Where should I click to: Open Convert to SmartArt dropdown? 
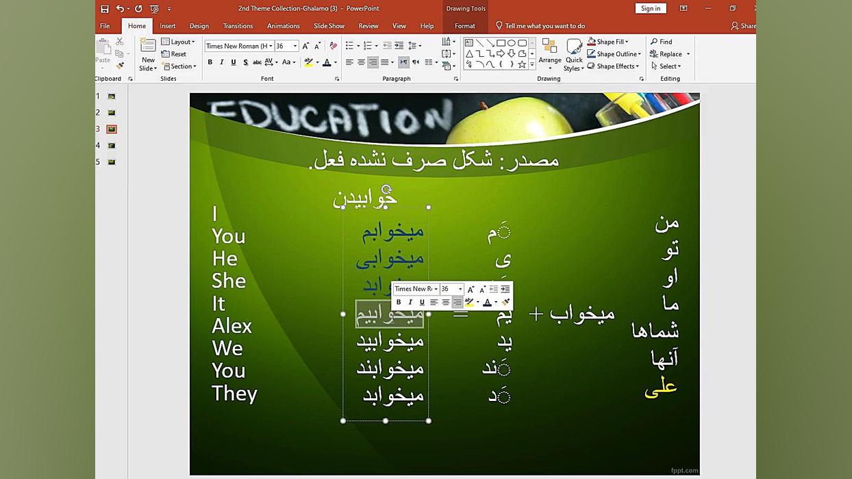pyautogui.click(x=449, y=66)
